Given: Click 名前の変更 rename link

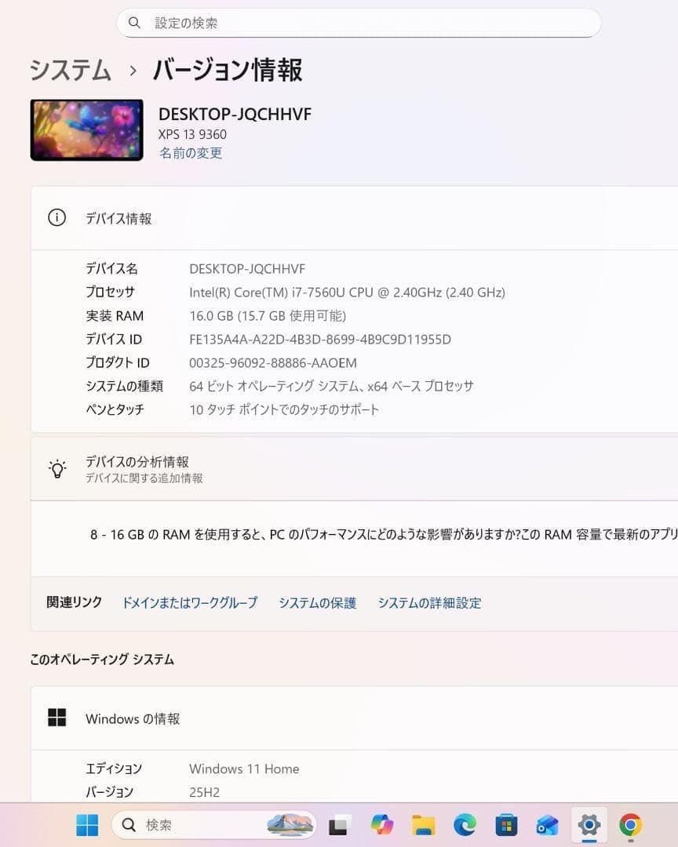Looking at the screenshot, I should coord(191,153).
